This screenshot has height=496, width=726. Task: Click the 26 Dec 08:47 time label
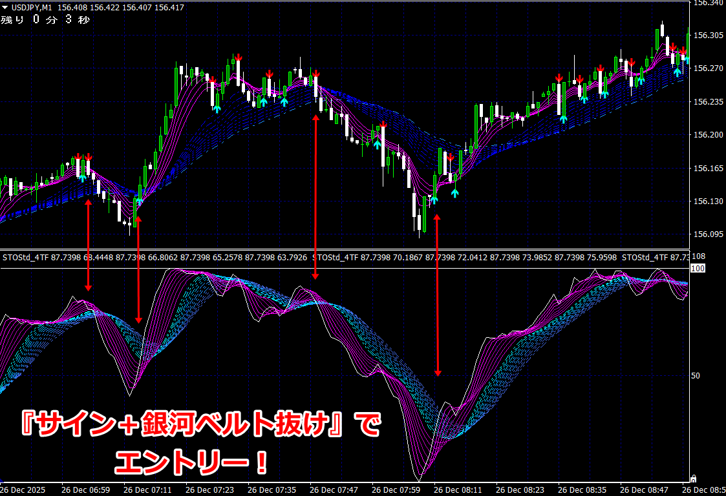click(x=644, y=490)
